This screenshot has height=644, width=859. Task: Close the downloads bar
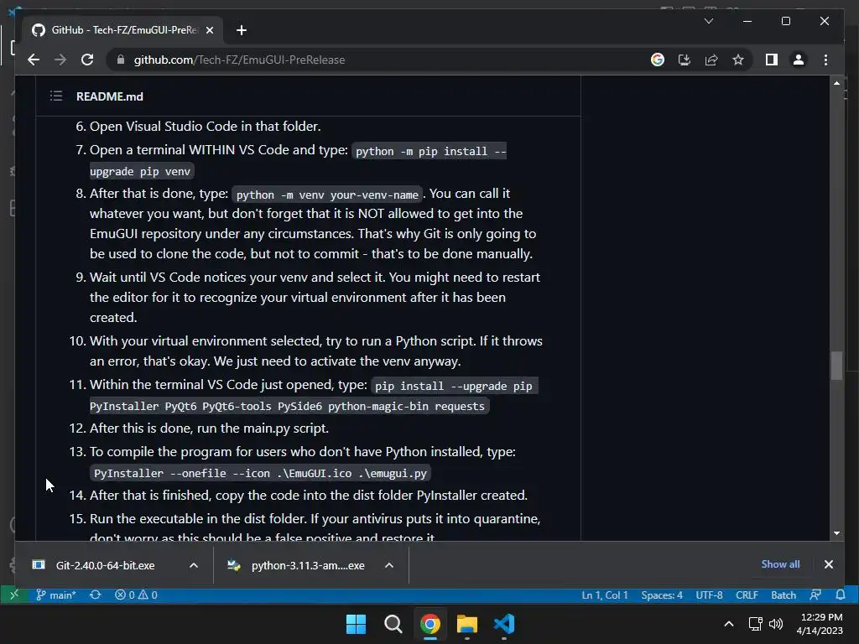[828, 564]
